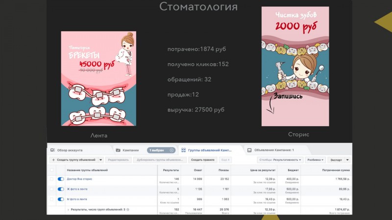Remove the '1 выбран' filter with its x
The image size is (392, 220).
(x=171, y=150)
